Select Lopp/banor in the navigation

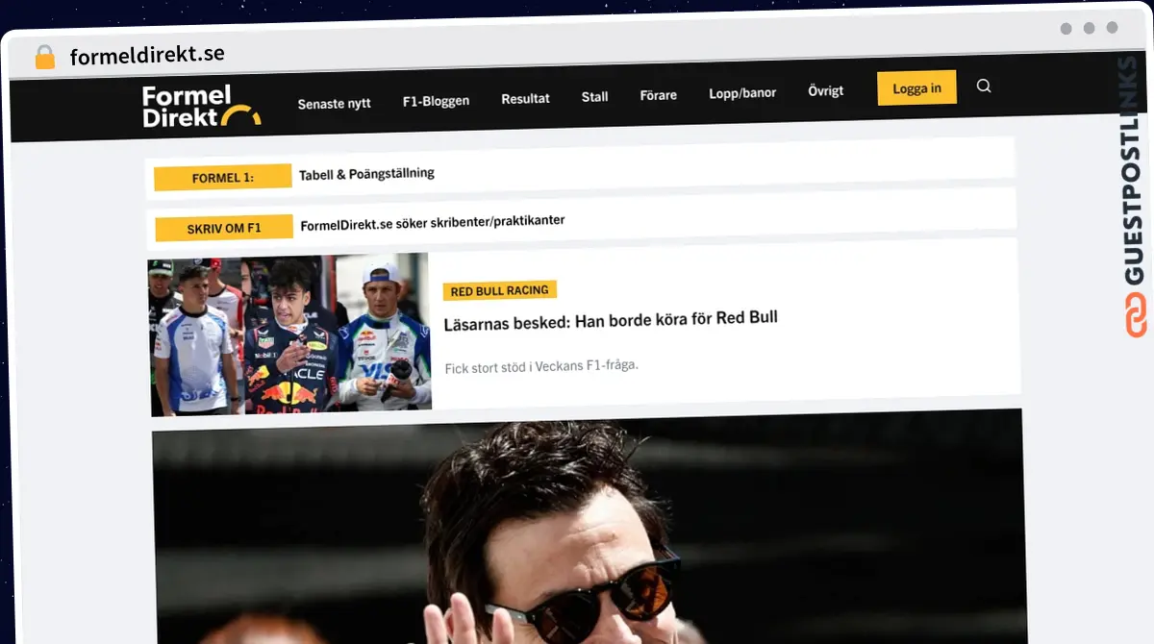click(x=742, y=93)
